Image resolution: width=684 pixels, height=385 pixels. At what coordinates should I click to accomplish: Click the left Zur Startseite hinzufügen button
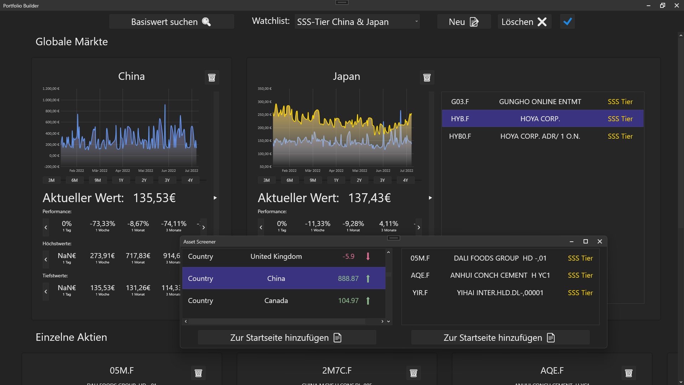[x=286, y=338]
